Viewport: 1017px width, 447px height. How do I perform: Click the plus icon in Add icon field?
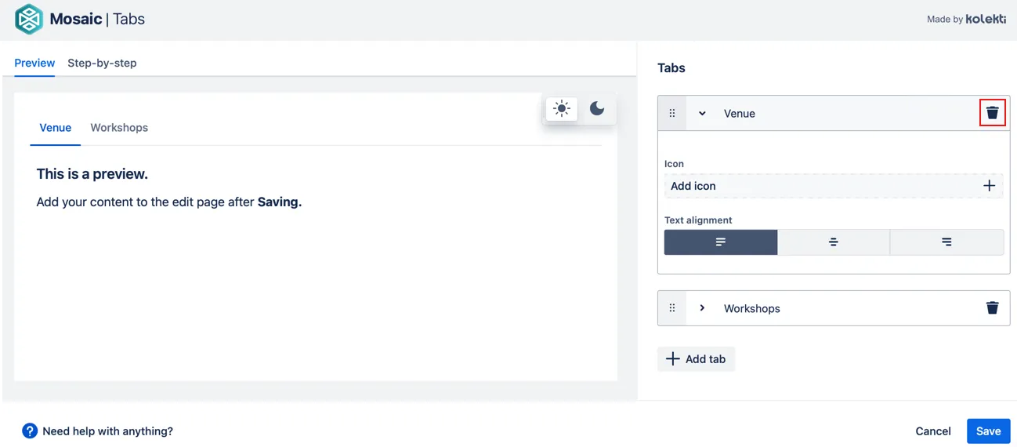pyautogui.click(x=989, y=186)
